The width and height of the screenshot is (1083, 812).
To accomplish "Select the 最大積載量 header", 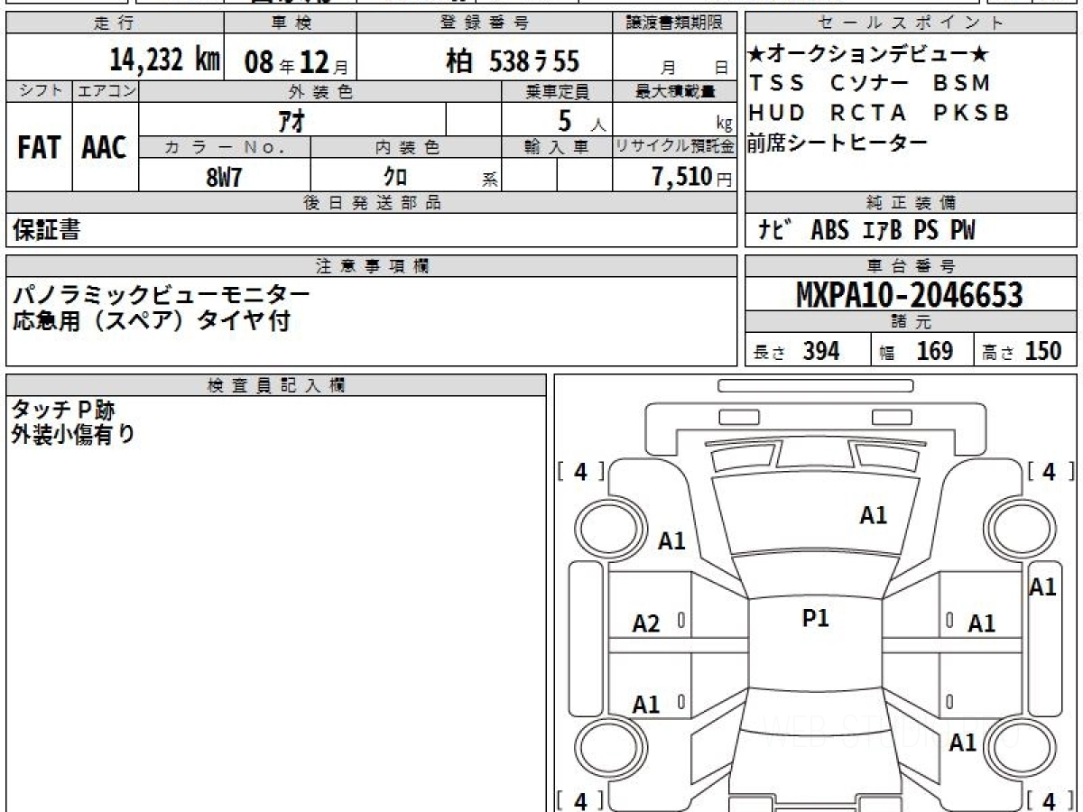I will (x=675, y=91).
